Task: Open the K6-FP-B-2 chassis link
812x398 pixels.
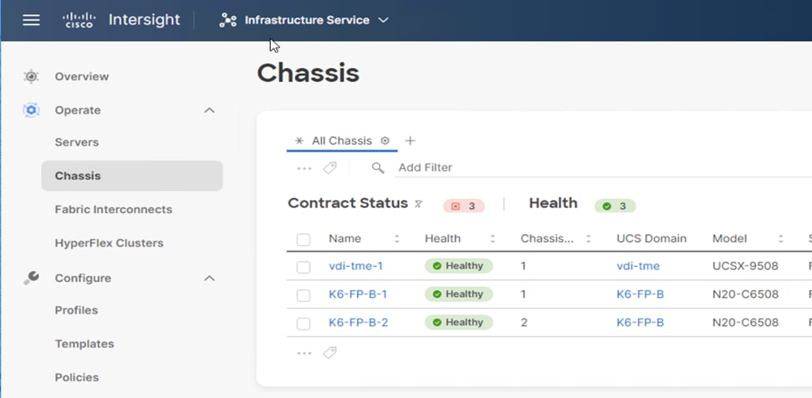Action: pos(359,323)
